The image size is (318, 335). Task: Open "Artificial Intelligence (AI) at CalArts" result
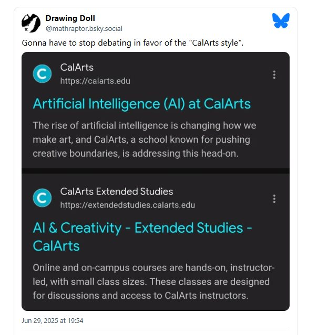pos(141,103)
